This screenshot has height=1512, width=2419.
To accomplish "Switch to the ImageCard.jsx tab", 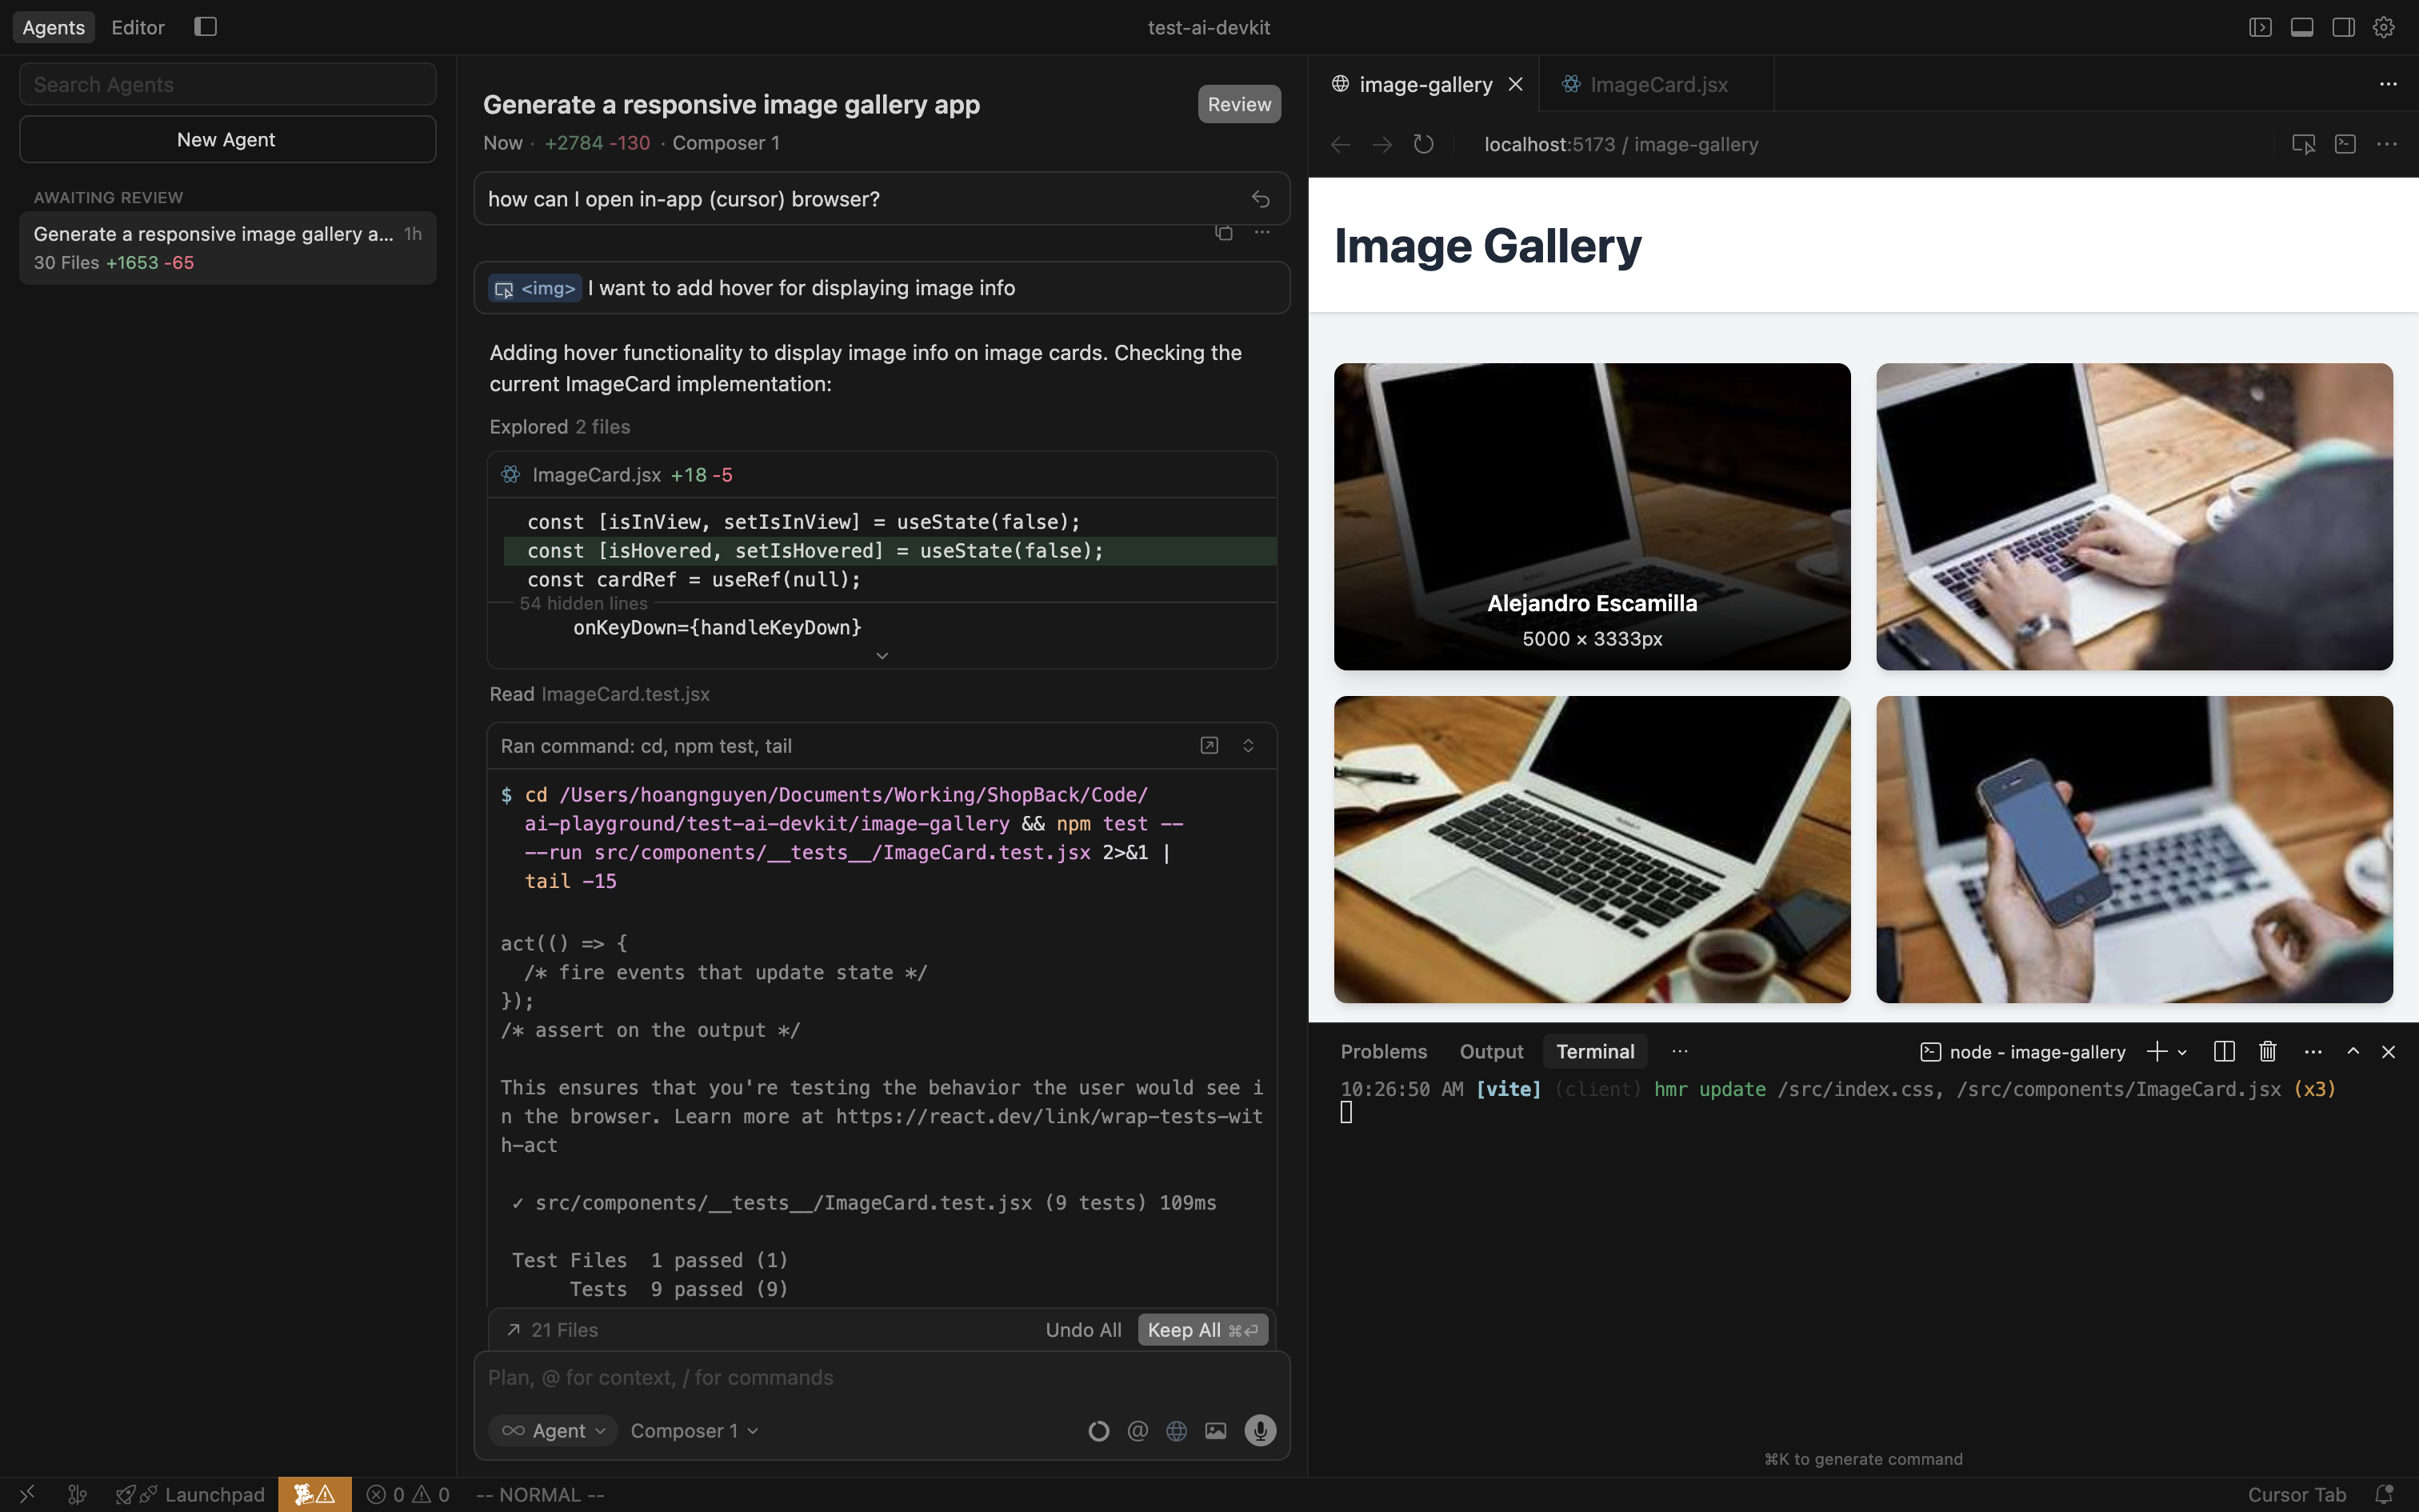I will click(x=1657, y=84).
